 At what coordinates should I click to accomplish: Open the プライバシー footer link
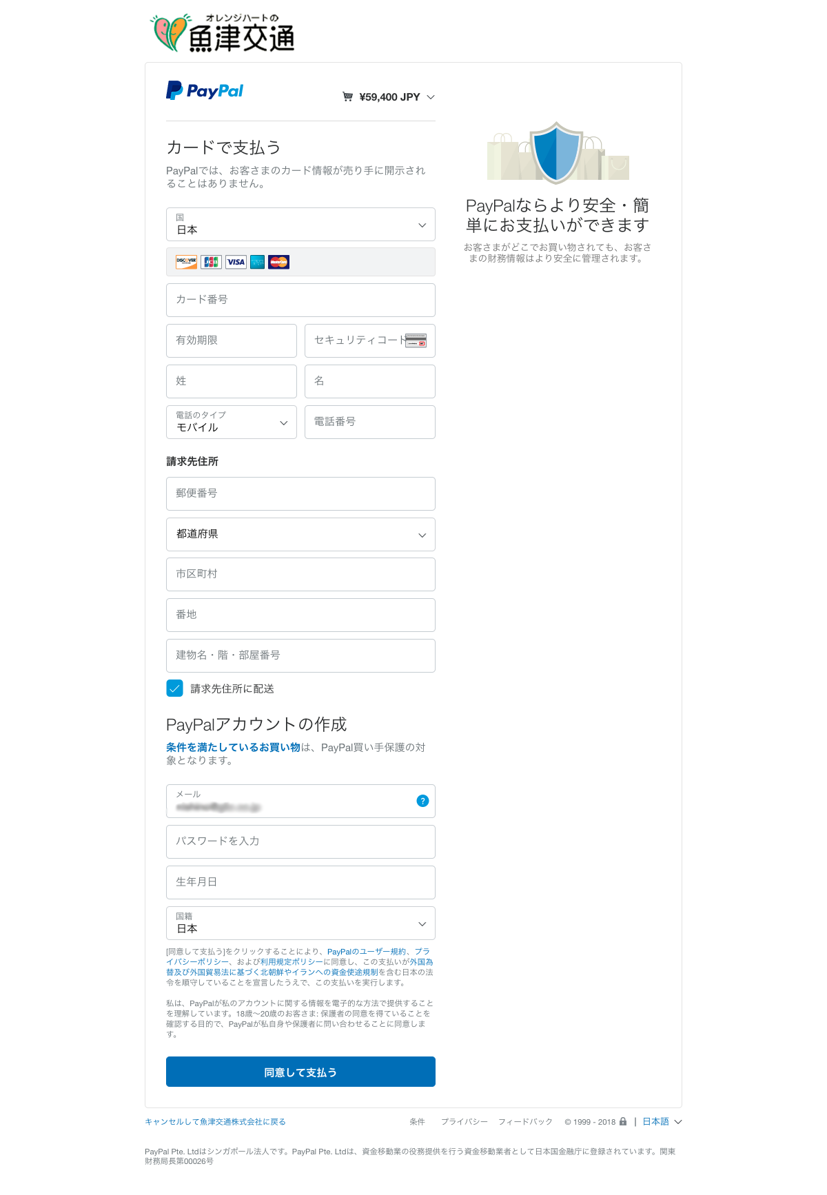[464, 1122]
